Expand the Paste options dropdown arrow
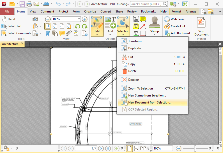The image size is (223, 153). 41,26
